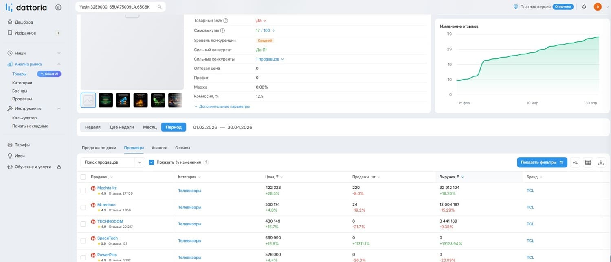This screenshot has height=262, width=611.
Task: Click the Показать фильтры button
Action: 542,162
